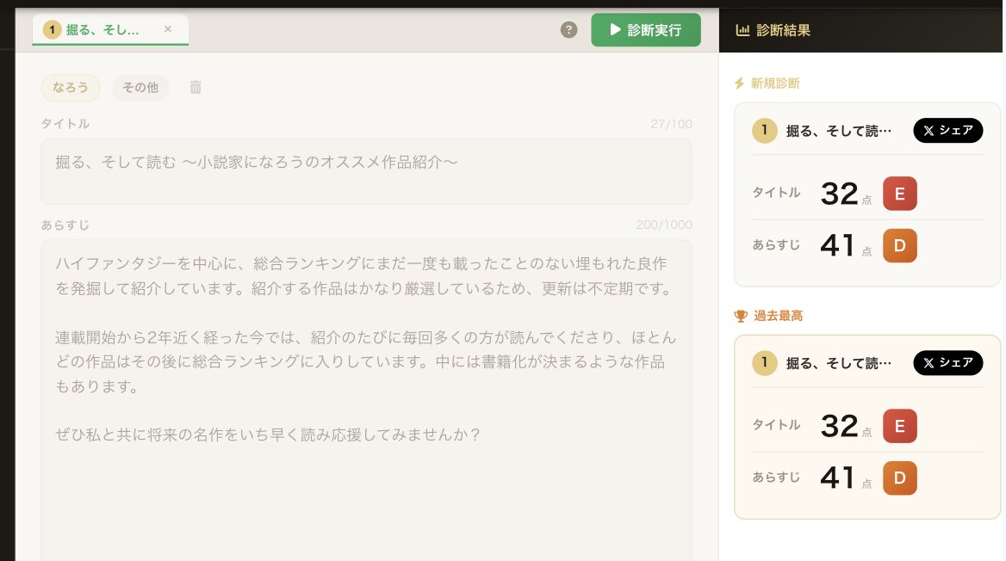
Task: Click number 1 badge in 過去最高 card
Action: [x=764, y=363]
